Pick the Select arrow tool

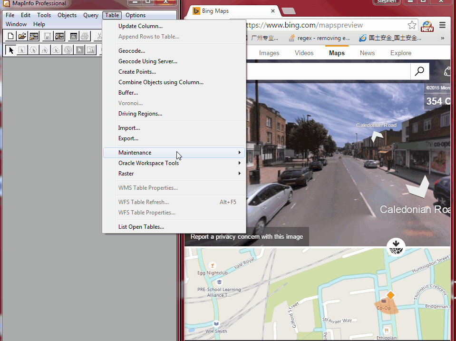[11, 50]
